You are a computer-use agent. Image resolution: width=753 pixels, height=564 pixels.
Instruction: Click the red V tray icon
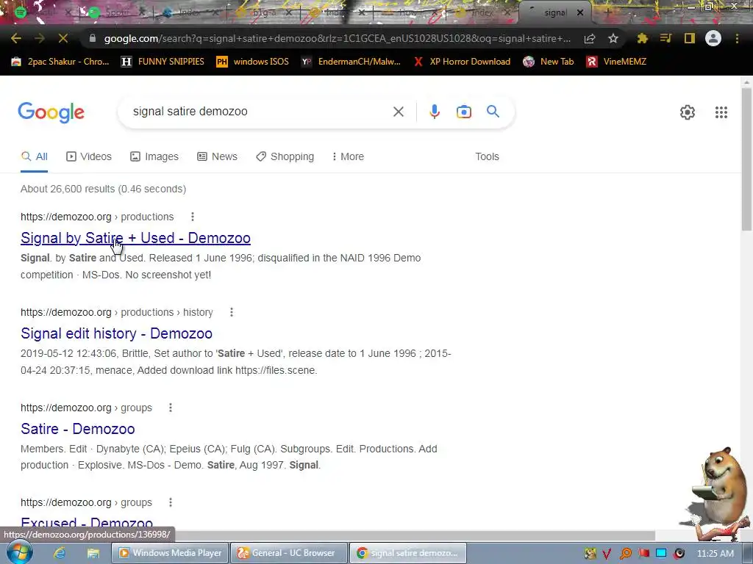click(x=607, y=554)
